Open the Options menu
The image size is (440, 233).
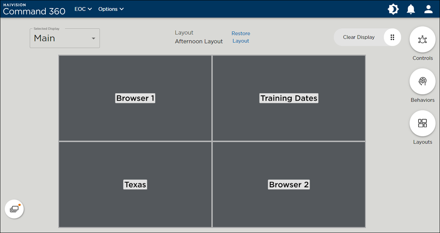click(111, 9)
